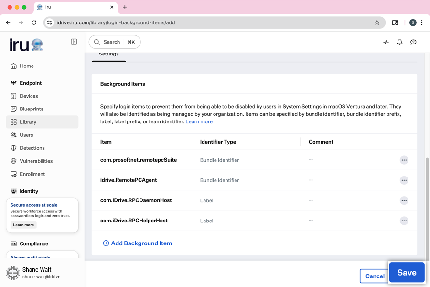Image resolution: width=430 pixels, height=287 pixels.
Task: Follow the Learn more link in description
Action: [x=199, y=122]
